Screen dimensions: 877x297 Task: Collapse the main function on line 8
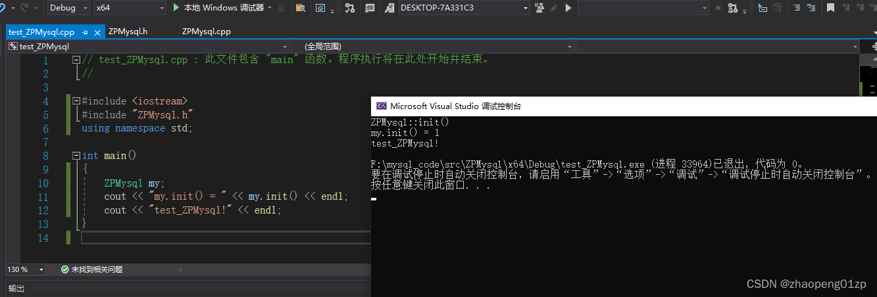pos(76,156)
